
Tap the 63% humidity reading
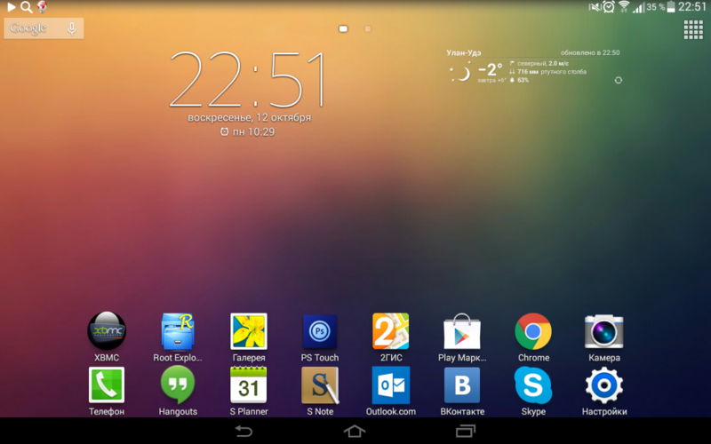coord(523,80)
